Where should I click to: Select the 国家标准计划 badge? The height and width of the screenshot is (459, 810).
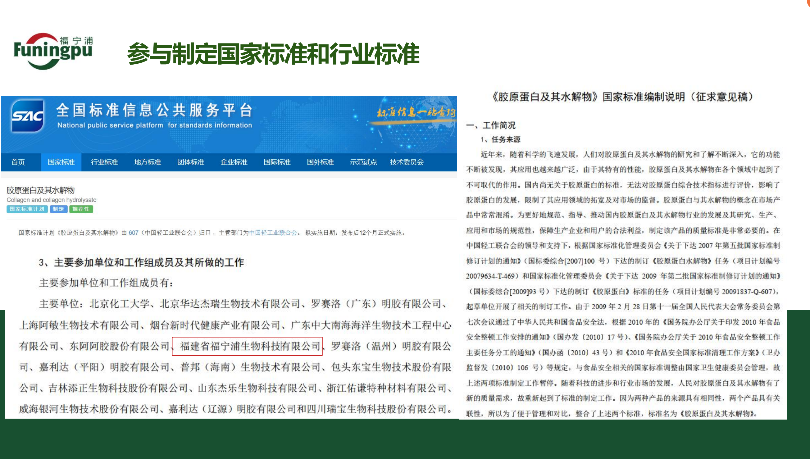coord(27,209)
